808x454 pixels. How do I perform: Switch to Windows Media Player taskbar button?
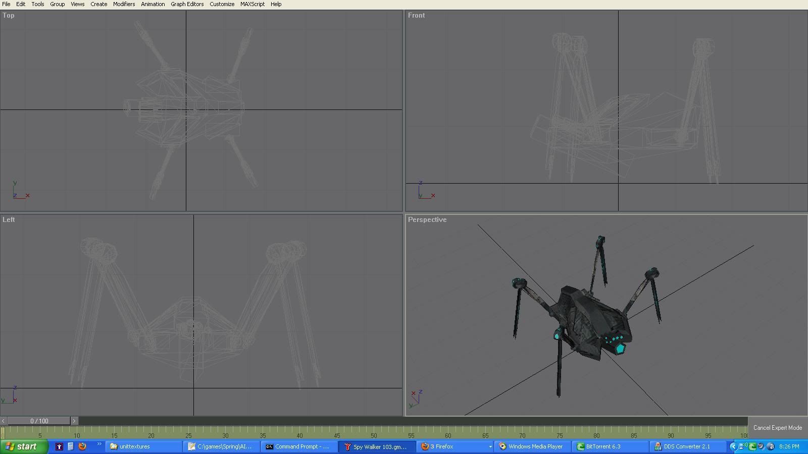click(x=534, y=446)
